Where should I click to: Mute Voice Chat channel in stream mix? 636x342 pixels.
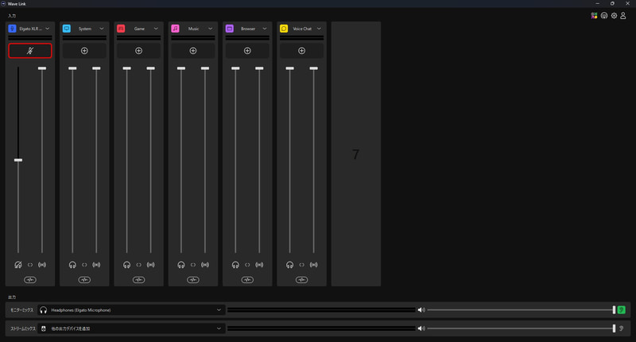point(314,265)
